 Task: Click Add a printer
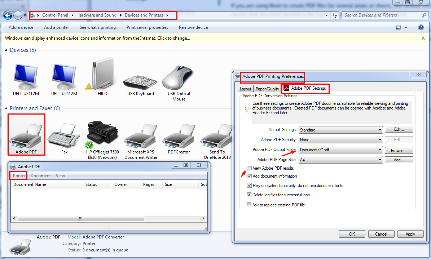point(56,27)
